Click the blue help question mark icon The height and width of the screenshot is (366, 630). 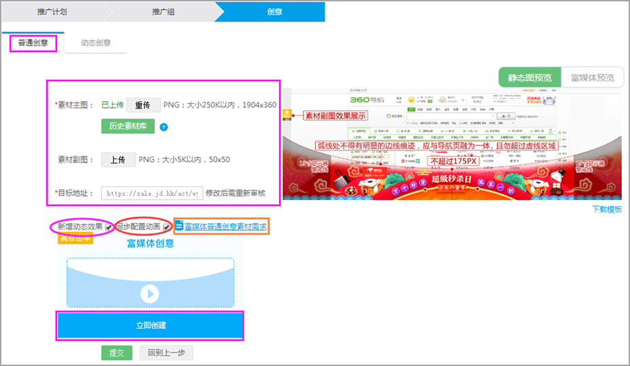[x=164, y=127]
